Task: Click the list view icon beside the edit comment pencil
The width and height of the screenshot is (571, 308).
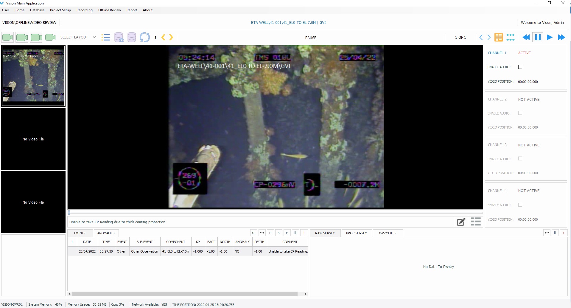Action: 476,222
